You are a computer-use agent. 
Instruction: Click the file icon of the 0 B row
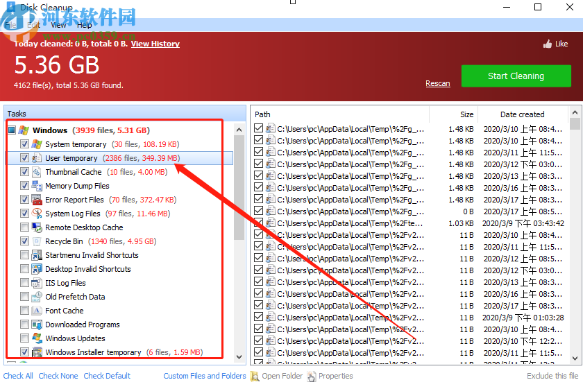[x=270, y=211]
